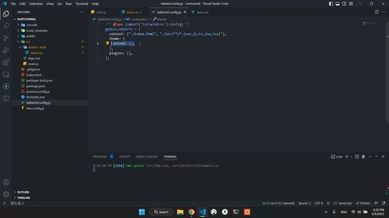Screen dimensions: 389x218
Task: Switch to the Output panel tab
Action: click(x=125, y=157)
